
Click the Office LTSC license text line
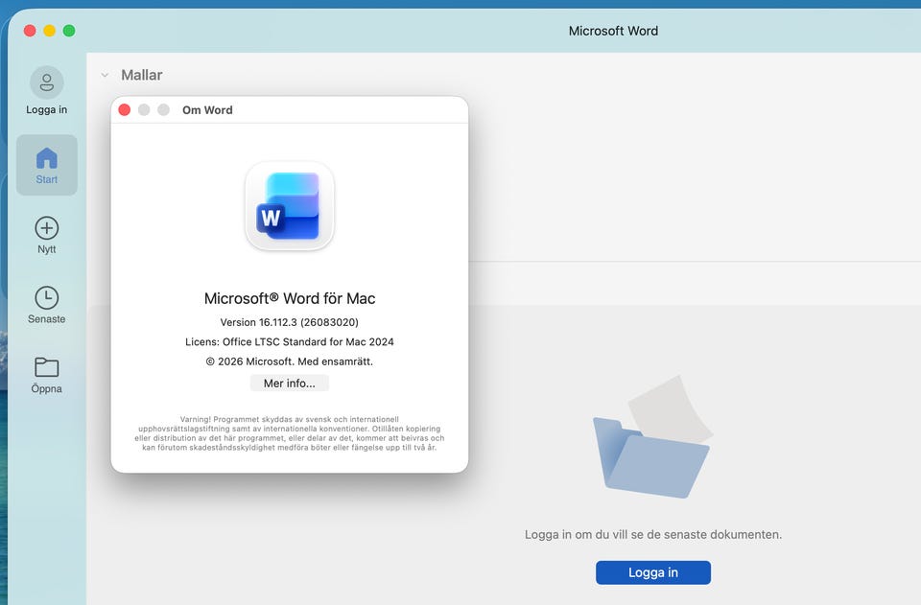289,341
